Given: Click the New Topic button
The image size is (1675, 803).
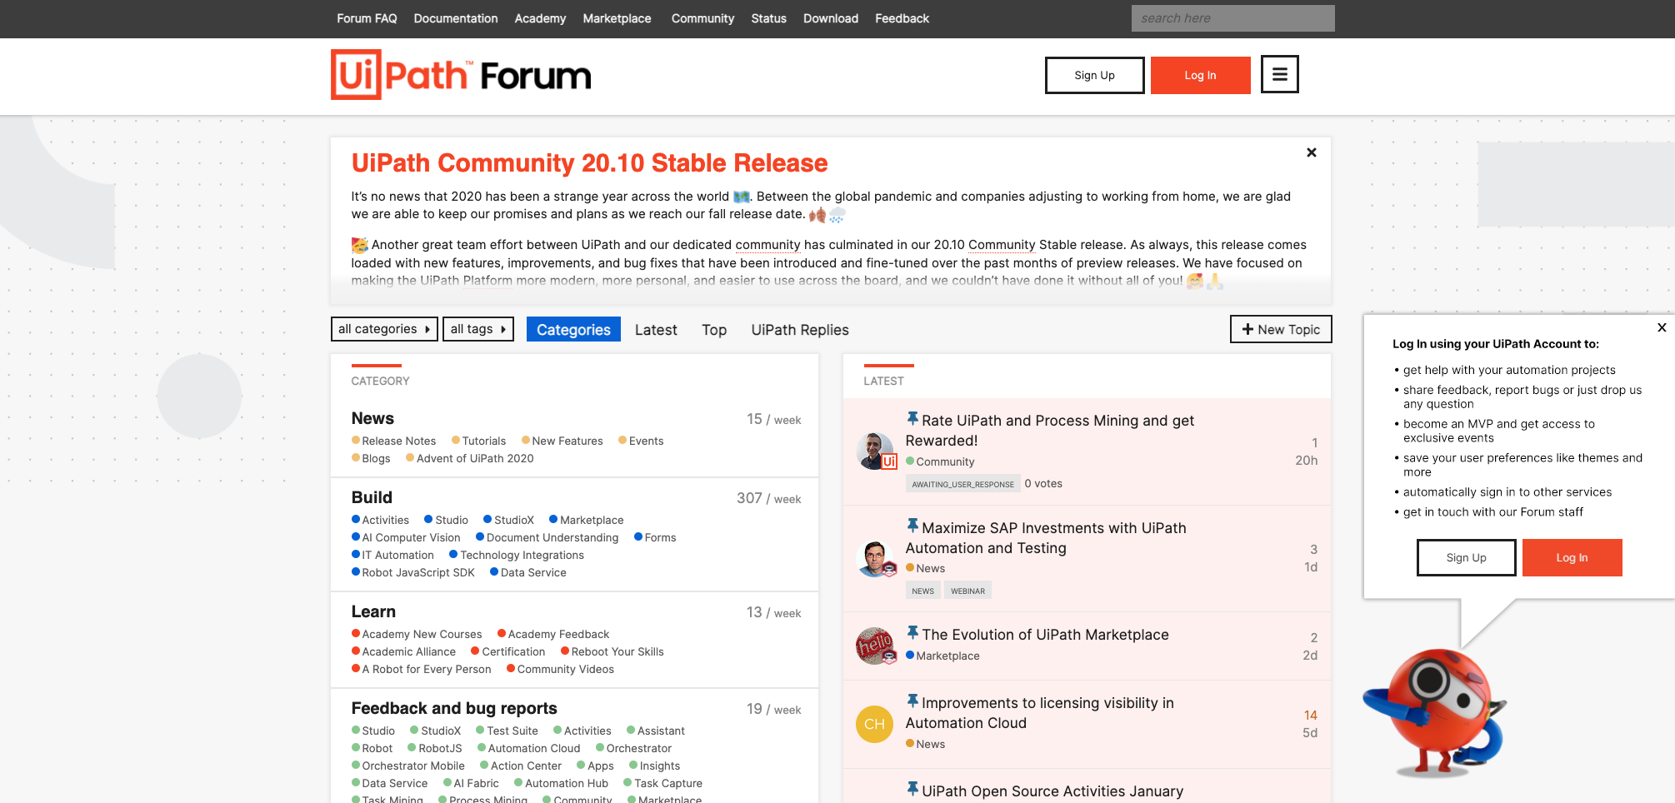Looking at the screenshot, I should (x=1281, y=329).
